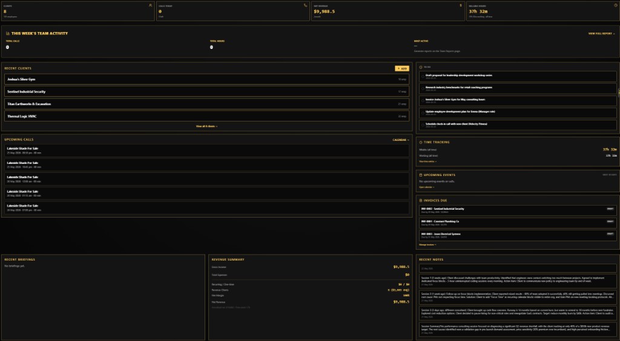Click the Add button in Recent Clients
The height and width of the screenshot is (341, 620).
[402, 69]
